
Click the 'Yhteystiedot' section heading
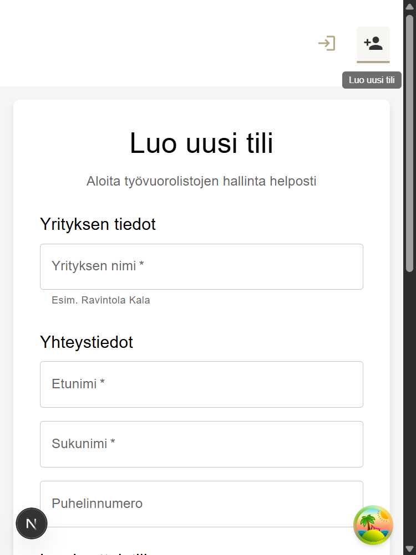(x=87, y=342)
